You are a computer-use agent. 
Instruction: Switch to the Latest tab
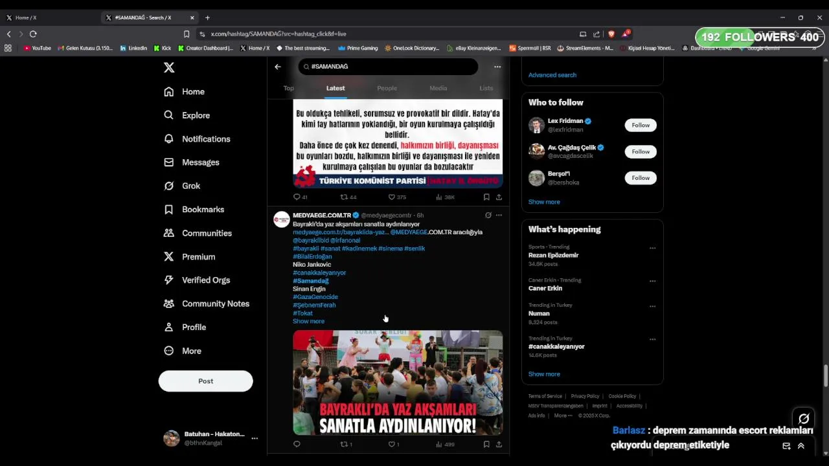pos(335,88)
